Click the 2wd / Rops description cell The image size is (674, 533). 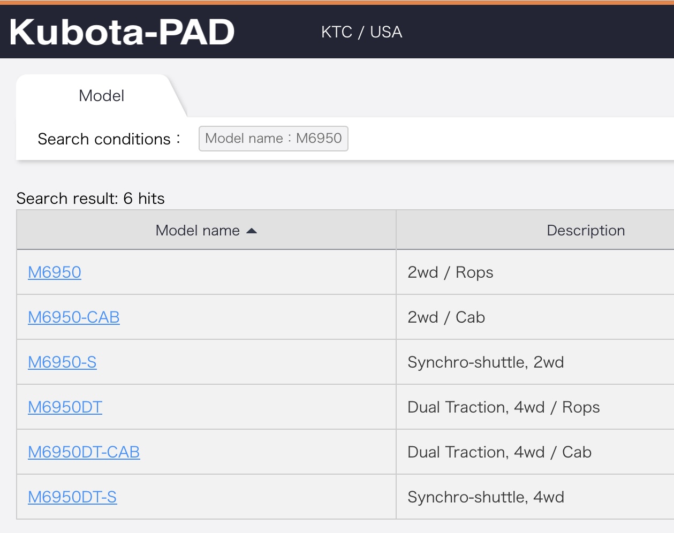pyautogui.click(x=450, y=272)
